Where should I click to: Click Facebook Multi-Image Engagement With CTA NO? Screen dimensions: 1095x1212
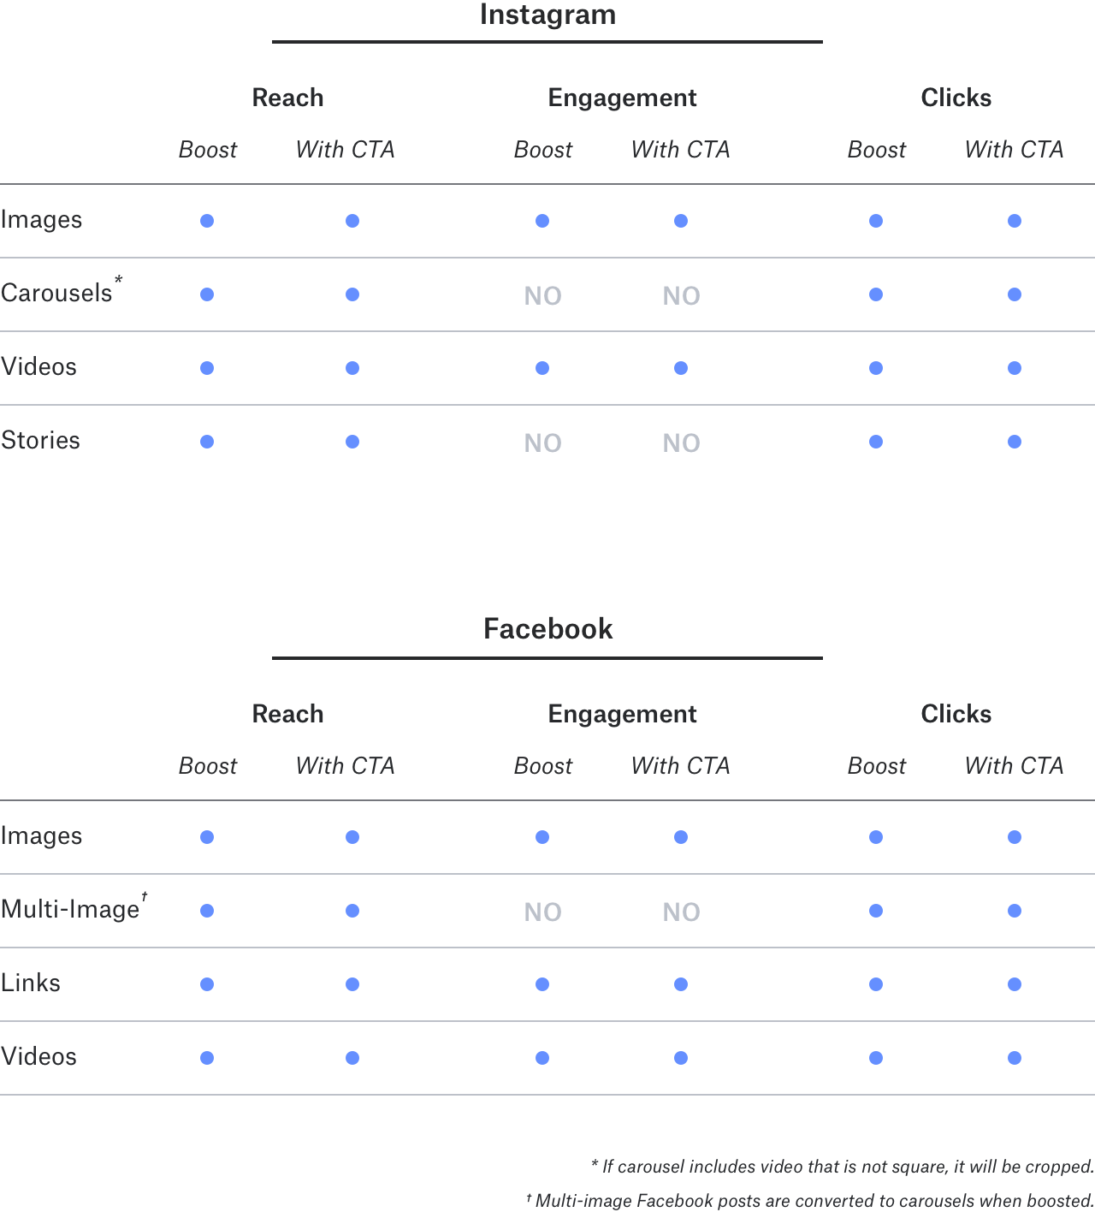click(682, 912)
